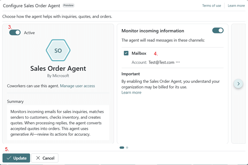The width and height of the screenshot is (248, 165).
Task: Go to next card with right chevron
Action: click(238, 84)
